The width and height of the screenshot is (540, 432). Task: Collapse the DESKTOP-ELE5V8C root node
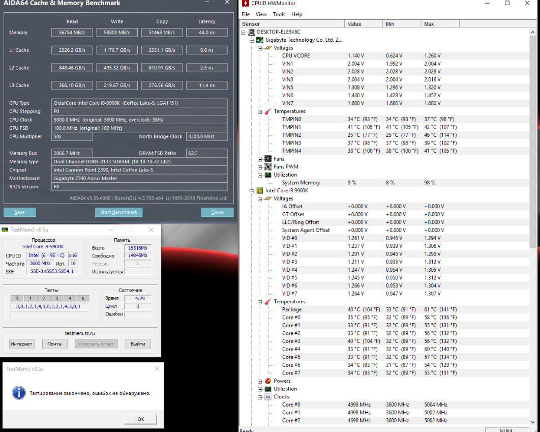pyautogui.click(x=243, y=33)
